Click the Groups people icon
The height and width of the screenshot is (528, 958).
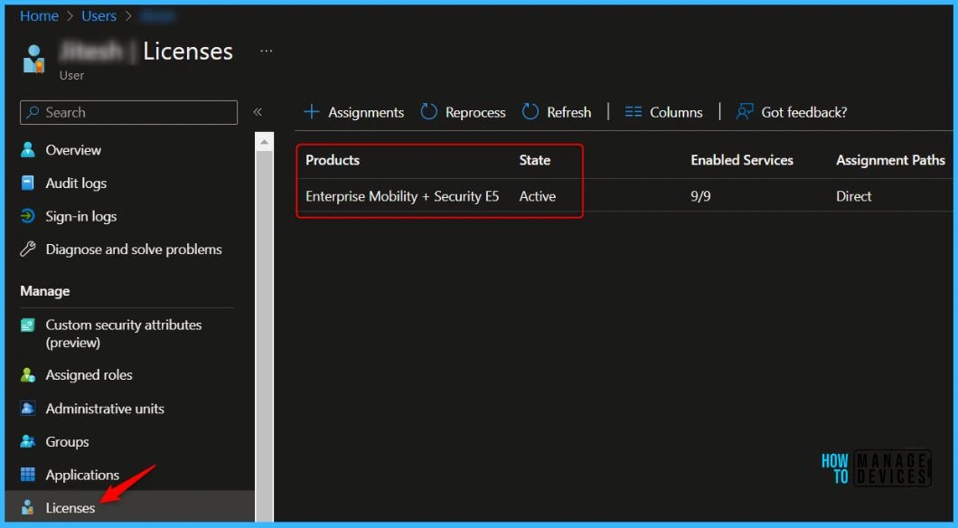click(27, 441)
